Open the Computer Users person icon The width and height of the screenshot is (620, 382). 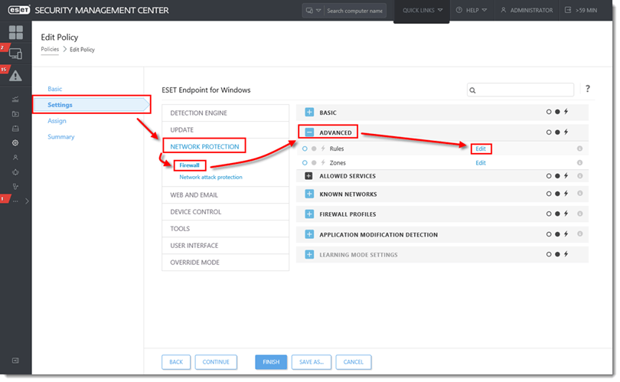pos(15,158)
